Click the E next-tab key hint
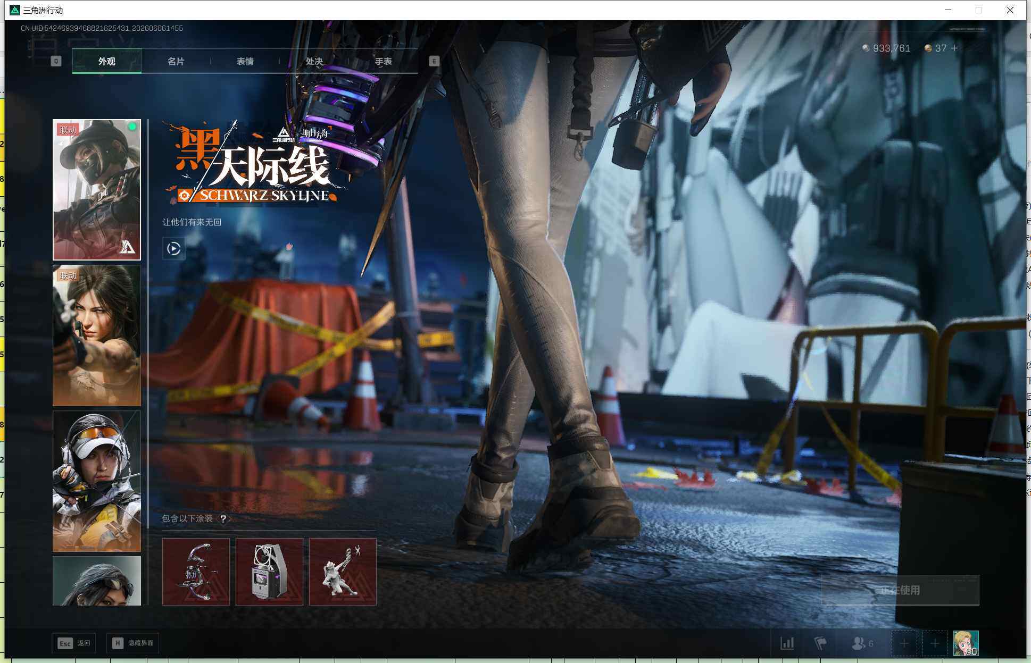Viewport: 1031px width, 663px height. pyautogui.click(x=434, y=61)
